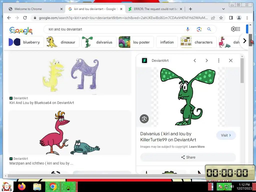Show the previous image in preview panel
Image resolution: width=256 pixels, height=192 pixels.
click(x=195, y=60)
